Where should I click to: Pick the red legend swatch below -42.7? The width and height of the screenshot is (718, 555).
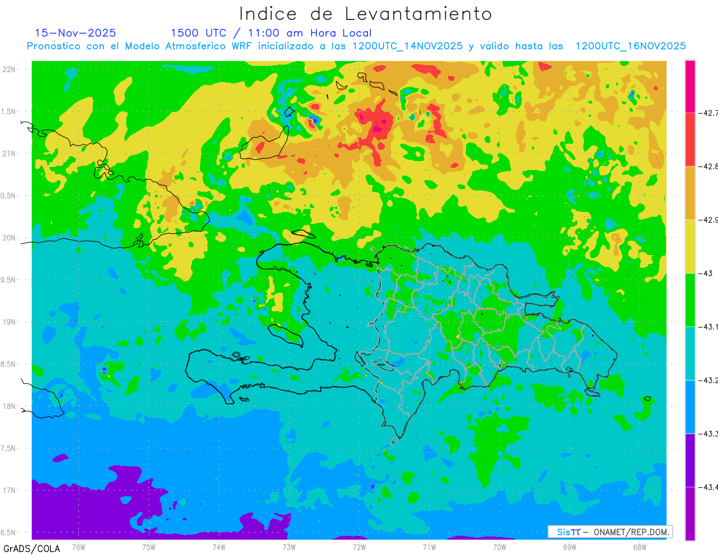click(690, 139)
